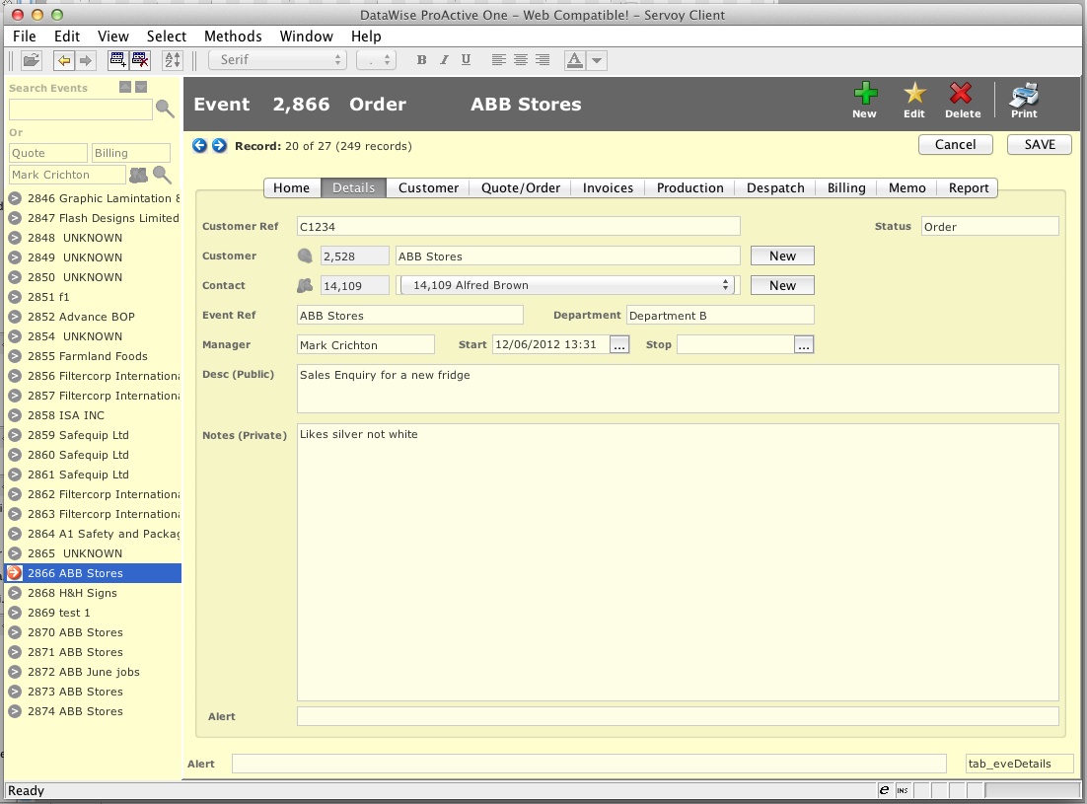1087x804 pixels.
Task: Click the Status field showing Order
Action: click(x=990, y=227)
